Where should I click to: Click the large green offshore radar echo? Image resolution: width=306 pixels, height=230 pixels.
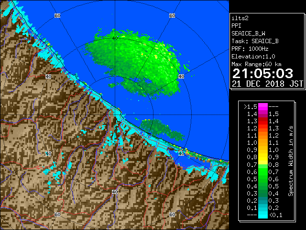(x=137, y=63)
